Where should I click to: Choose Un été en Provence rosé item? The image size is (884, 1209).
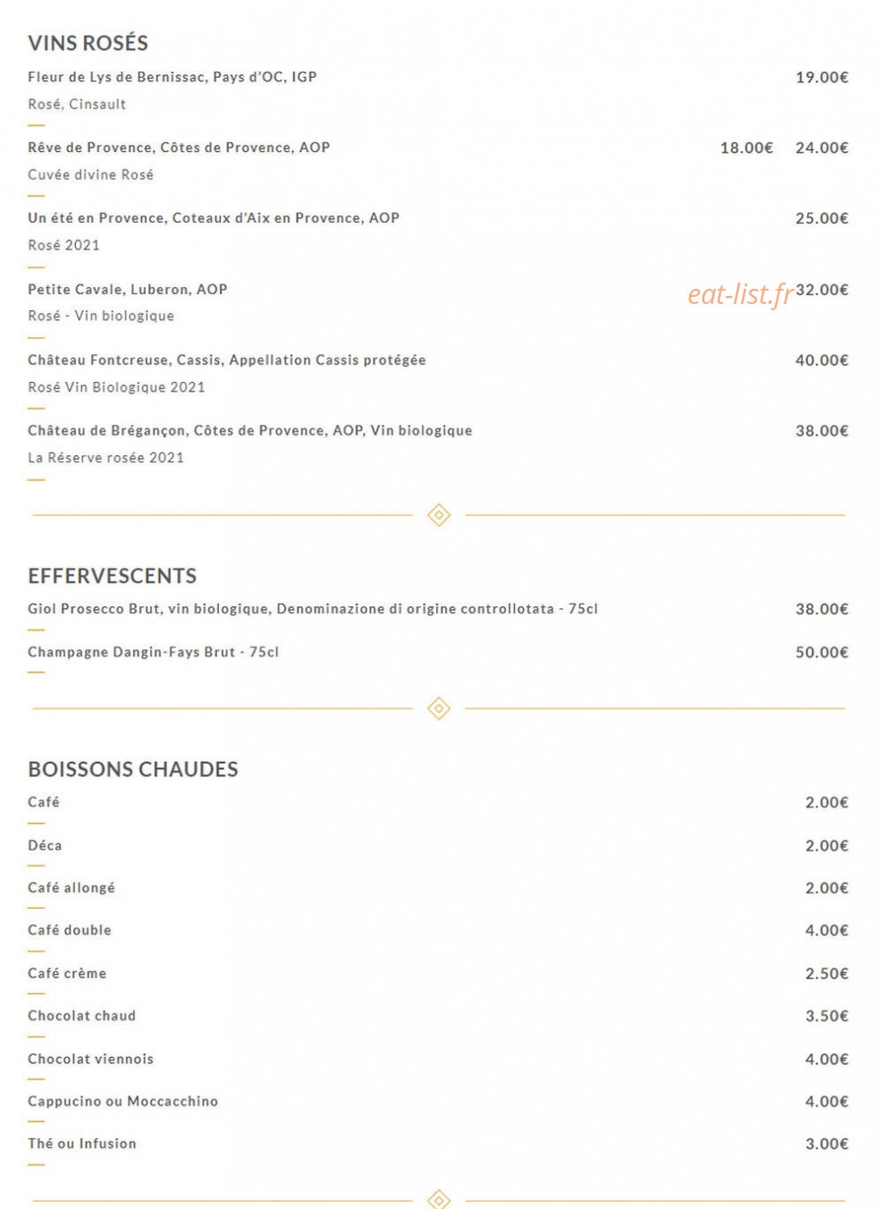point(214,217)
